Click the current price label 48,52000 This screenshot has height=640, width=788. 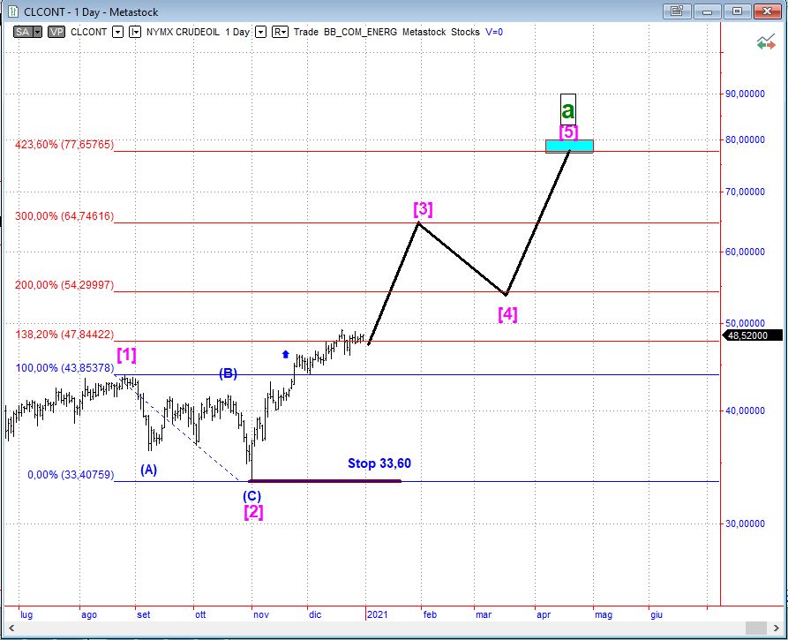pos(752,335)
